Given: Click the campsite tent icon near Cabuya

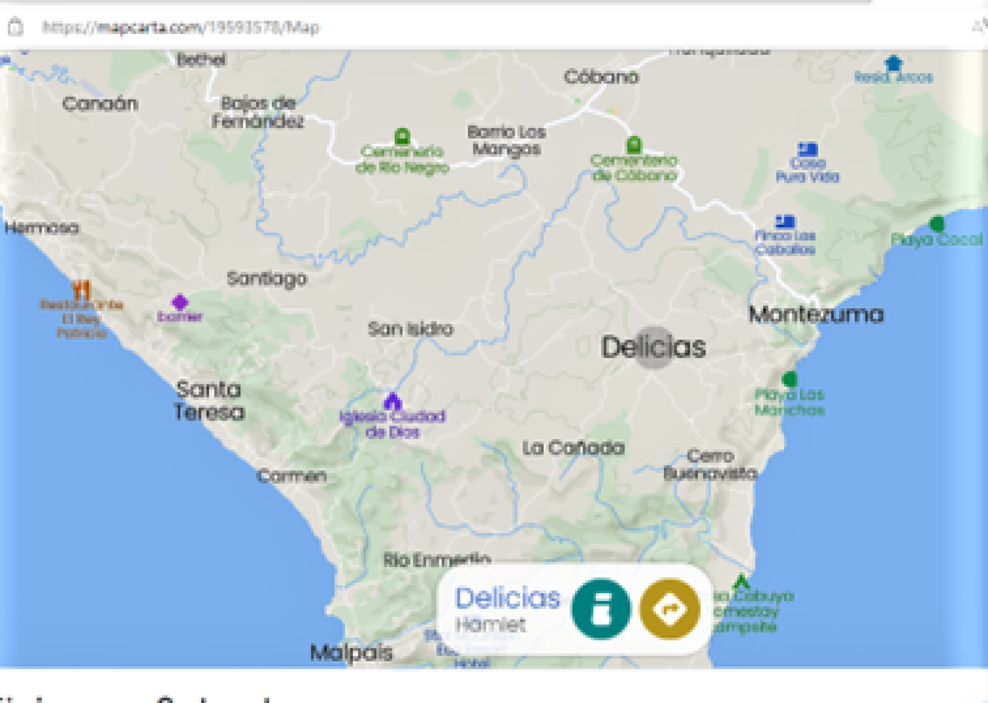Looking at the screenshot, I should [x=741, y=581].
